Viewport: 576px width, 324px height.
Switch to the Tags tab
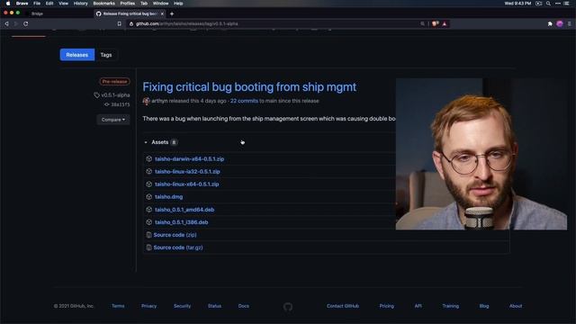106,55
